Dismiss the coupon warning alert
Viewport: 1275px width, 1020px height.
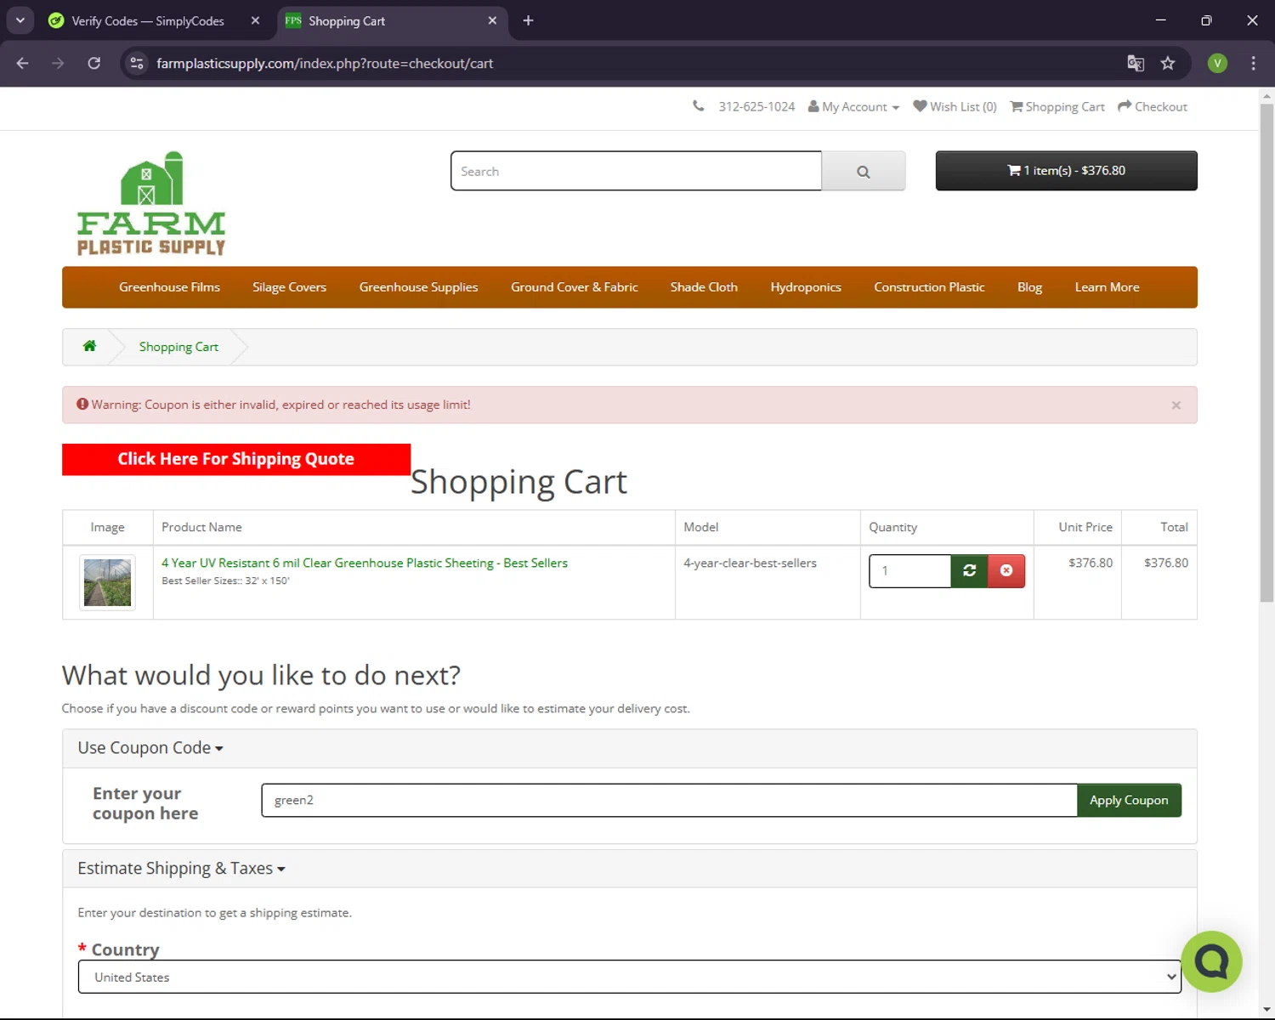click(1176, 405)
